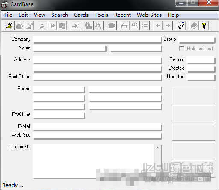This screenshot has width=219, height=190.
Task: Click the second Address line field
Action: coord(97,68)
